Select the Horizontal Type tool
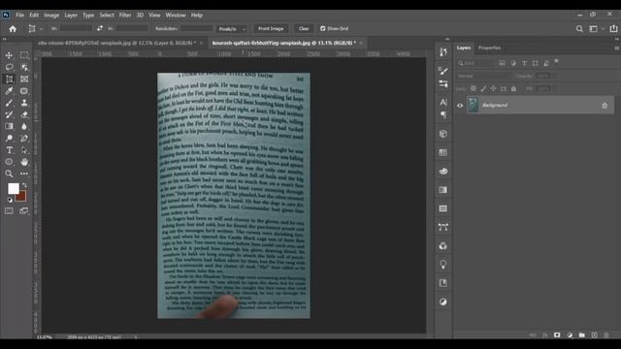This screenshot has width=621, height=349. [x=9, y=150]
